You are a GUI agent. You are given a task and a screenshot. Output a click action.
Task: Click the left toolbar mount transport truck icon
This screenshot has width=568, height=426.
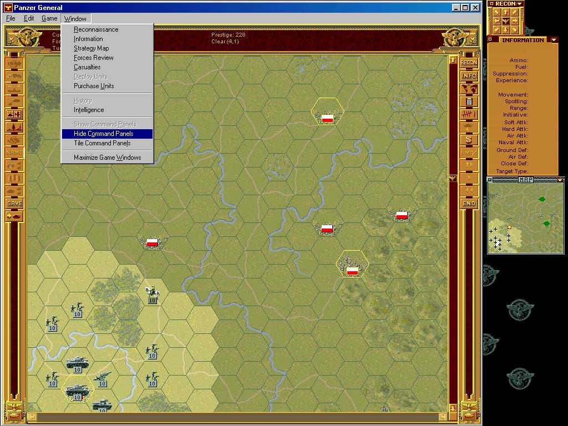tap(14, 75)
